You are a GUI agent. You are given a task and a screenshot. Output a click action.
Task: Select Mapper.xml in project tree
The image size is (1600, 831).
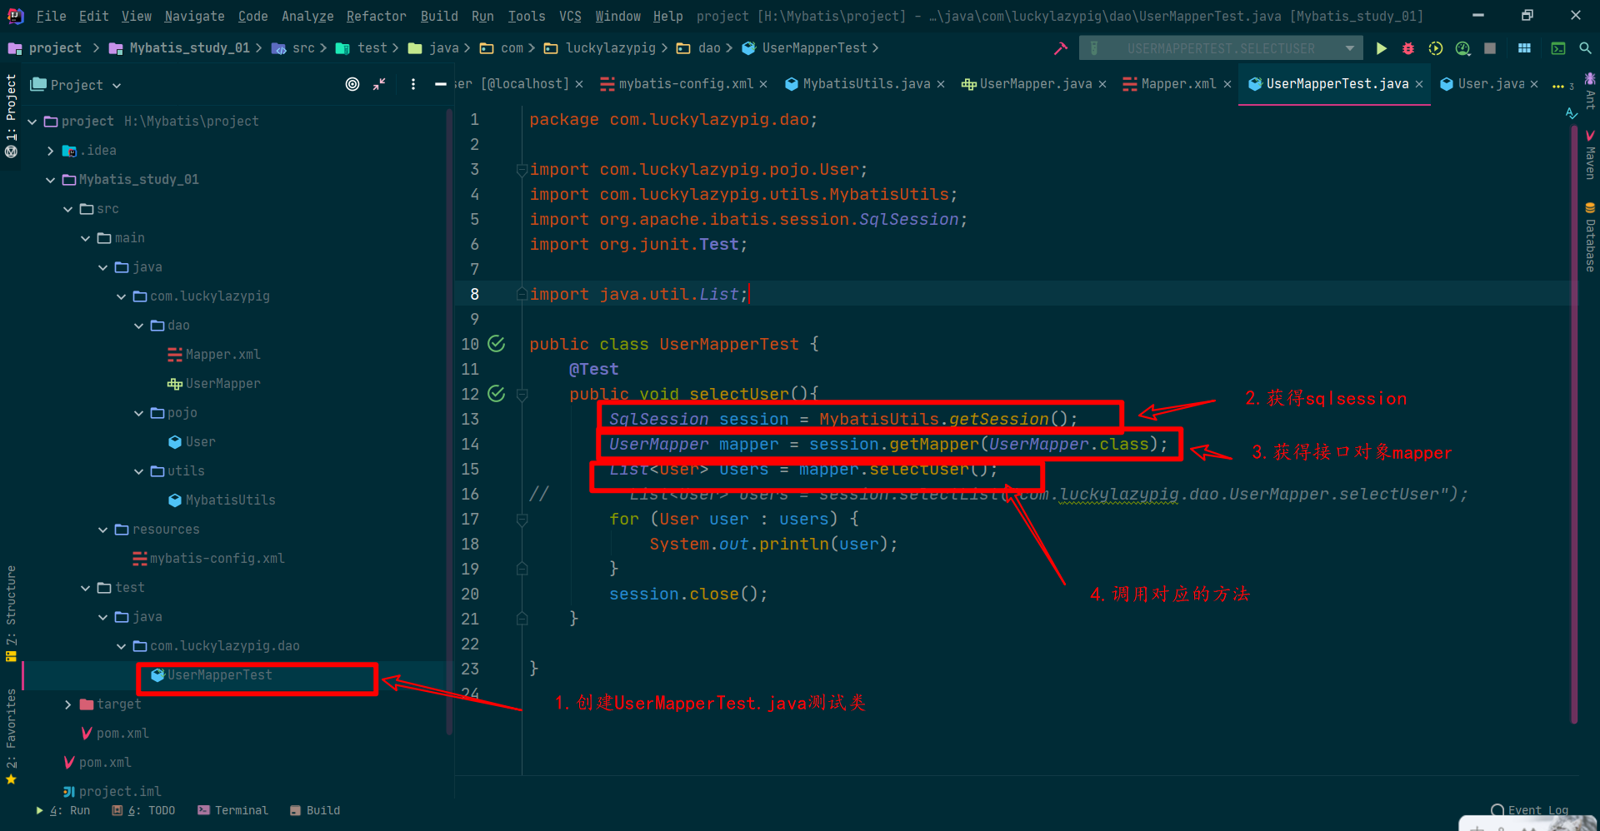coord(214,355)
